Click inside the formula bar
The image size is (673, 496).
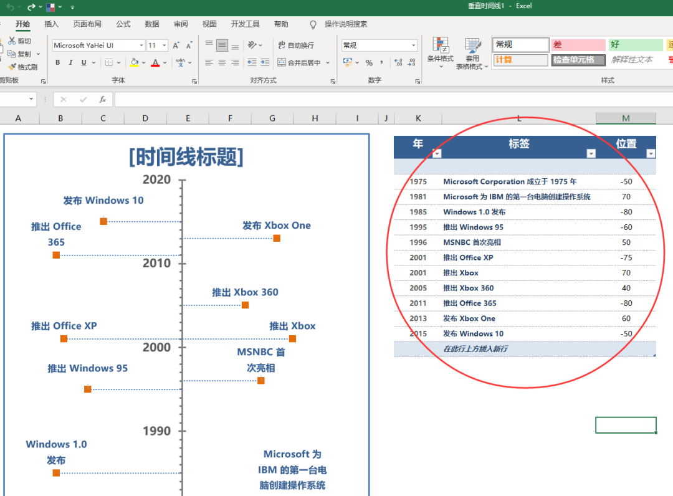[393, 99]
